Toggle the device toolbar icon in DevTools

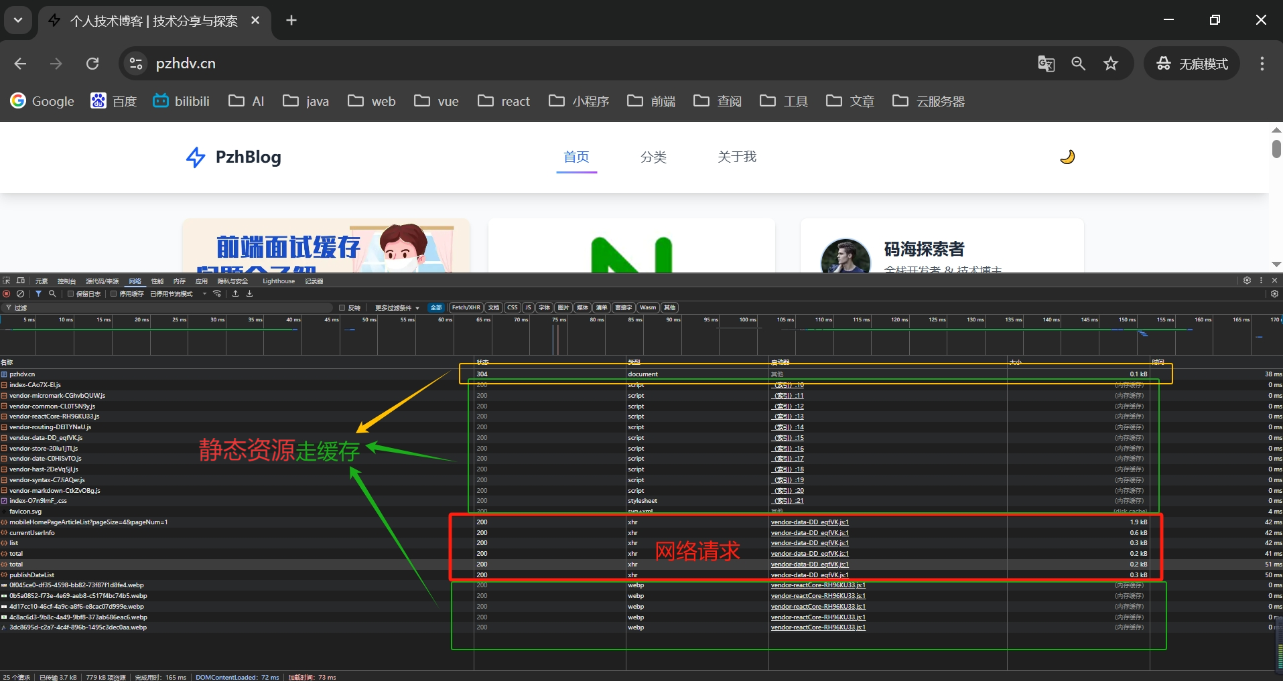tap(21, 281)
